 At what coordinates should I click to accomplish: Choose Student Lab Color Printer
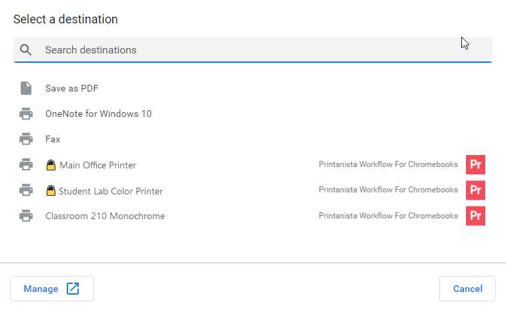[111, 191]
